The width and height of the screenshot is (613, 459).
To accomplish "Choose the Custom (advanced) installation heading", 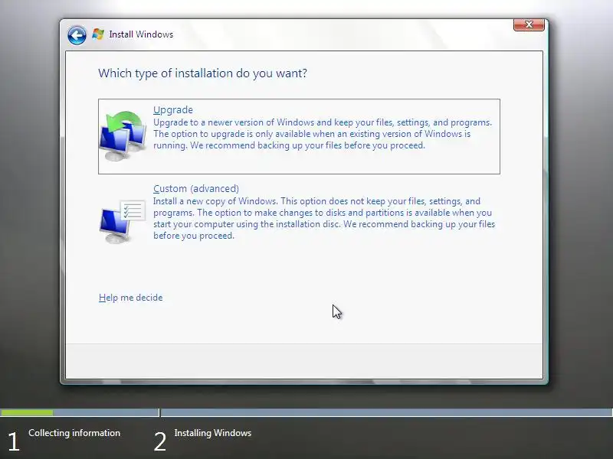I will (x=196, y=188).
